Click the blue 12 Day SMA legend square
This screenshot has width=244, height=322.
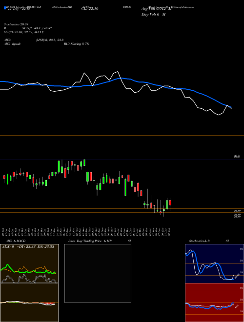tap(5, 8)
